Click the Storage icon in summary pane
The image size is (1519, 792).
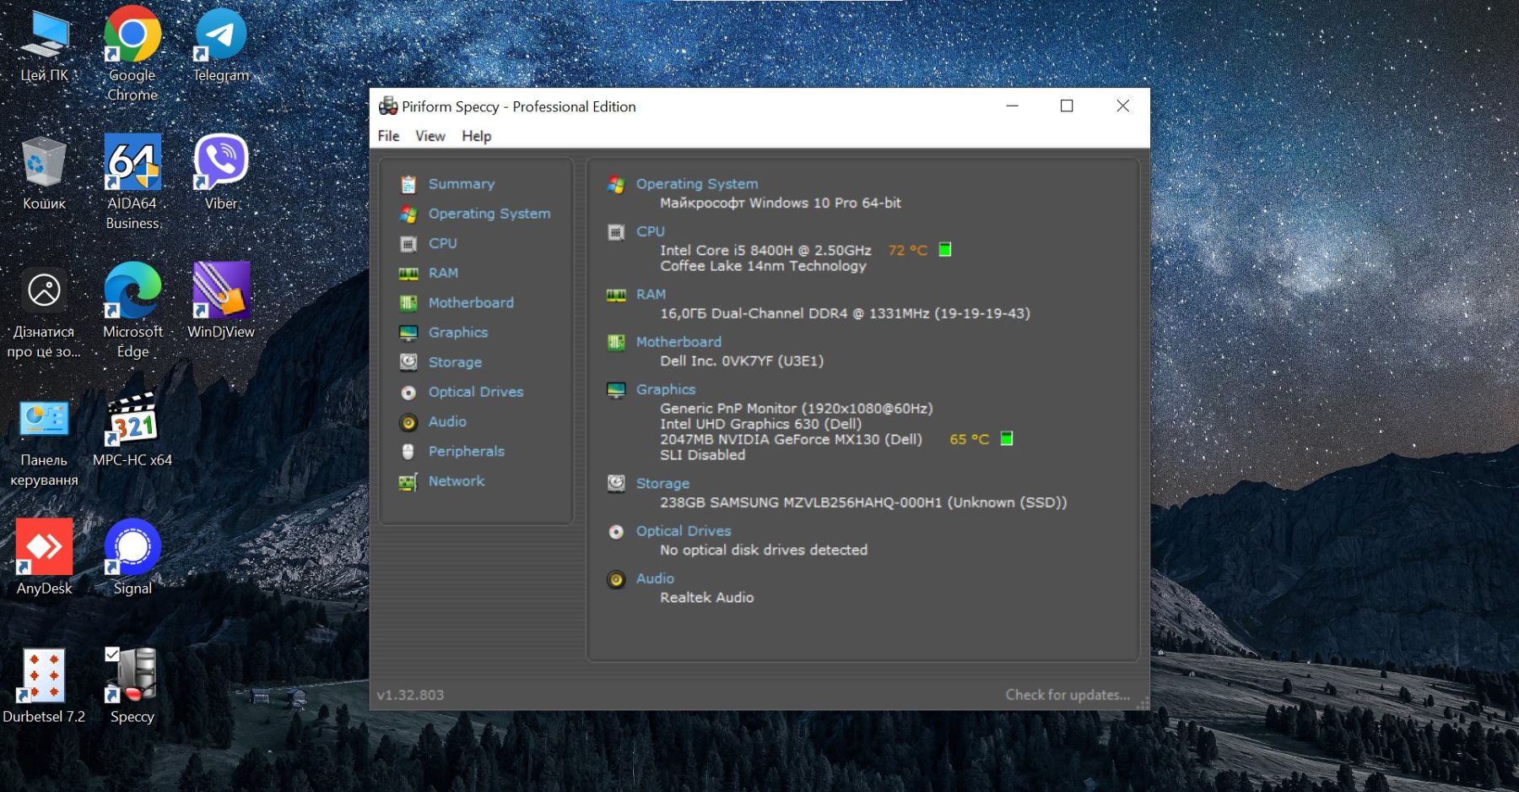tap(616, 483)
